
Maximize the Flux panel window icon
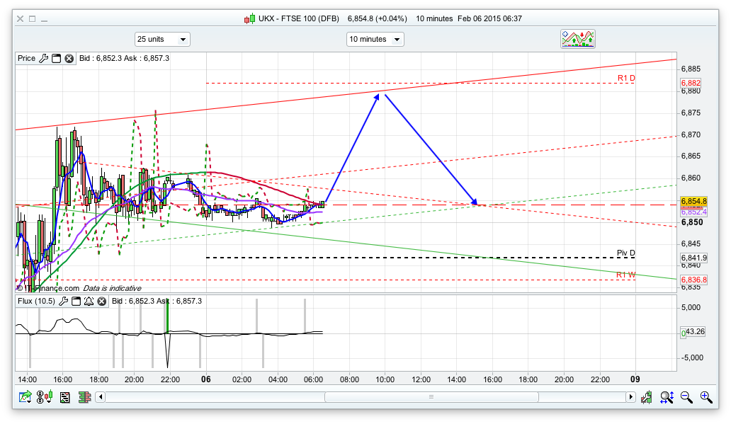[76, 302]
